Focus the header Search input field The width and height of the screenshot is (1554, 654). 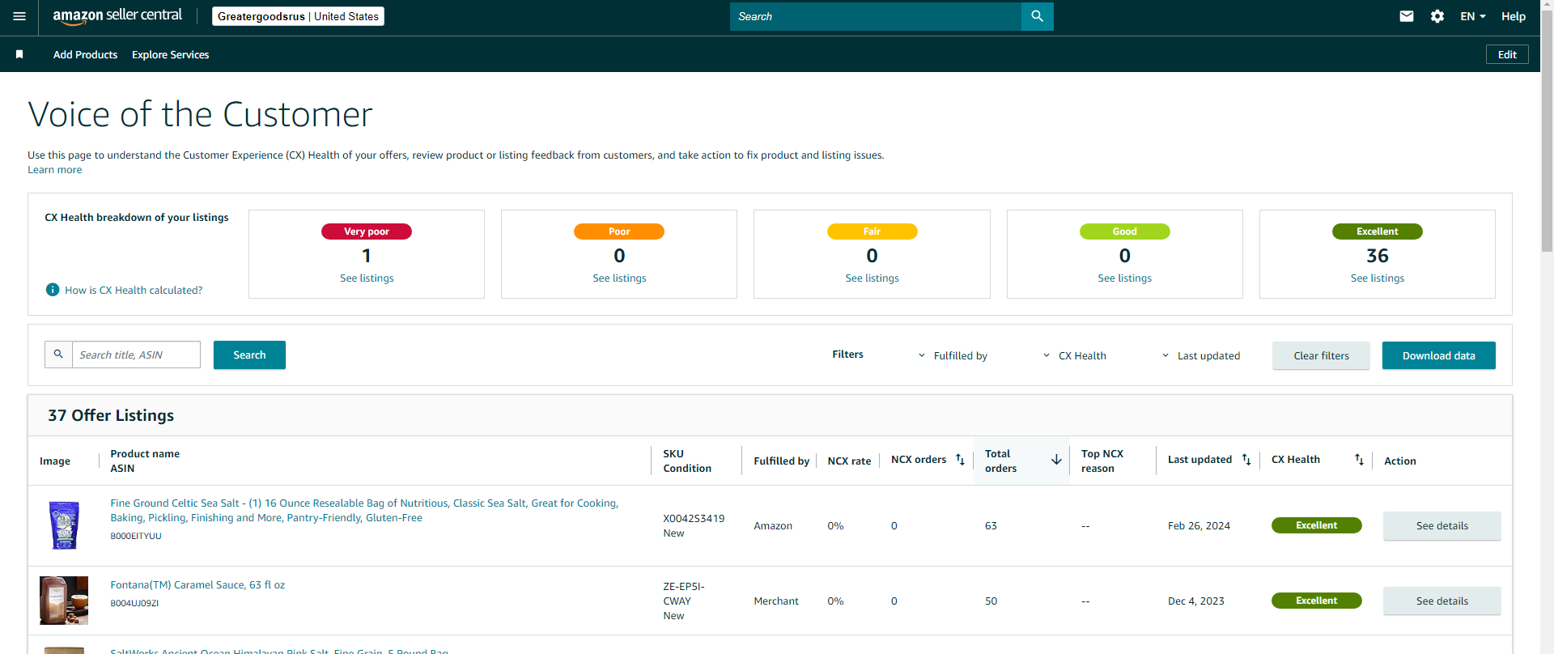click(876, 16)
